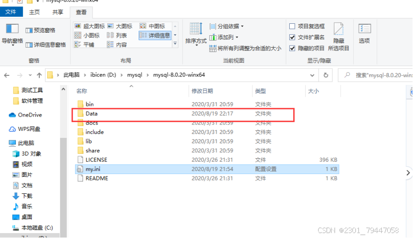Toggle the Preview pane

click(x=41, y=30)
